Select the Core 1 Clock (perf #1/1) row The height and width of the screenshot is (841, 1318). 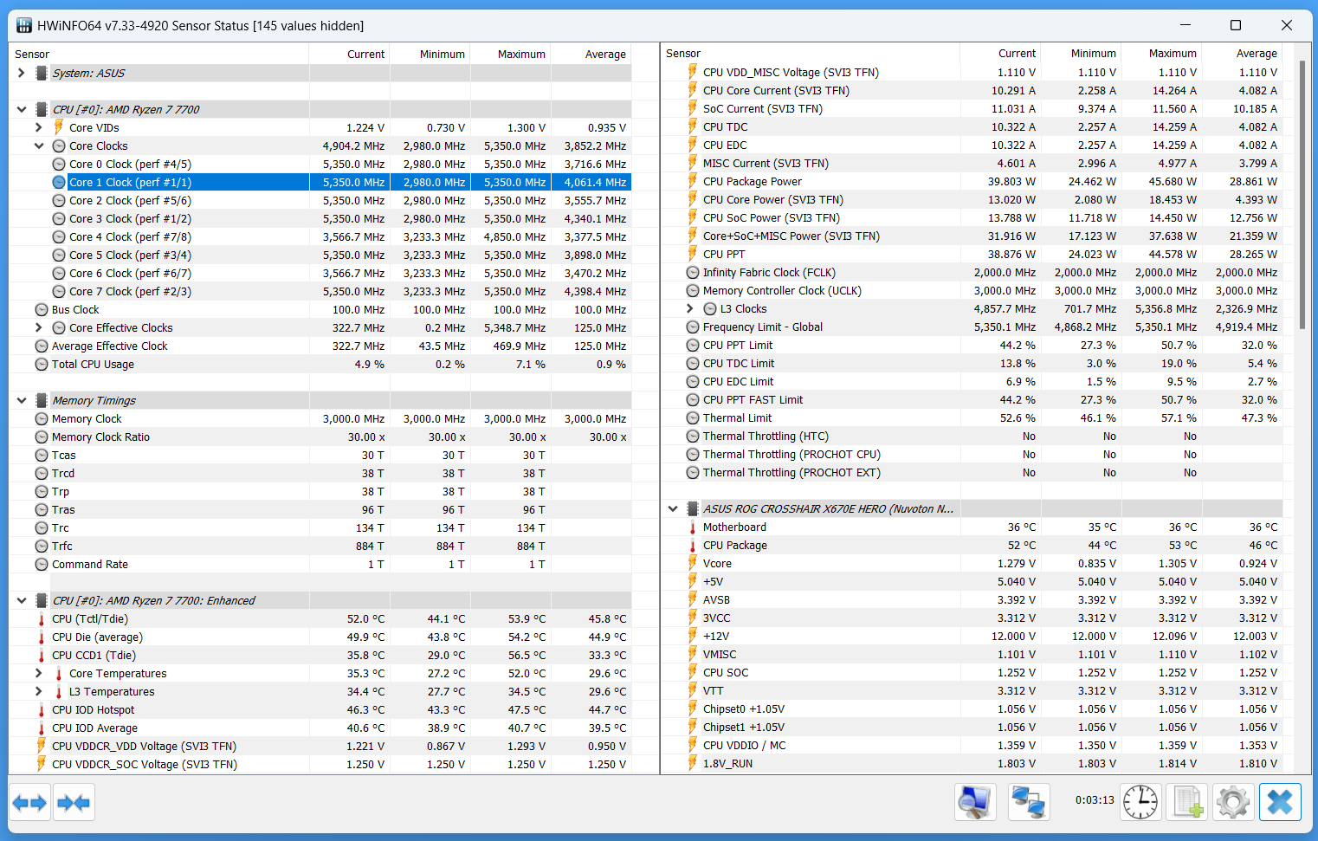[320, 182]
